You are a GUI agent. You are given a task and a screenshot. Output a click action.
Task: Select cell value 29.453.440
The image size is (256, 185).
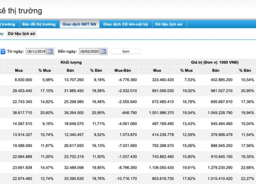click(22, 91)
